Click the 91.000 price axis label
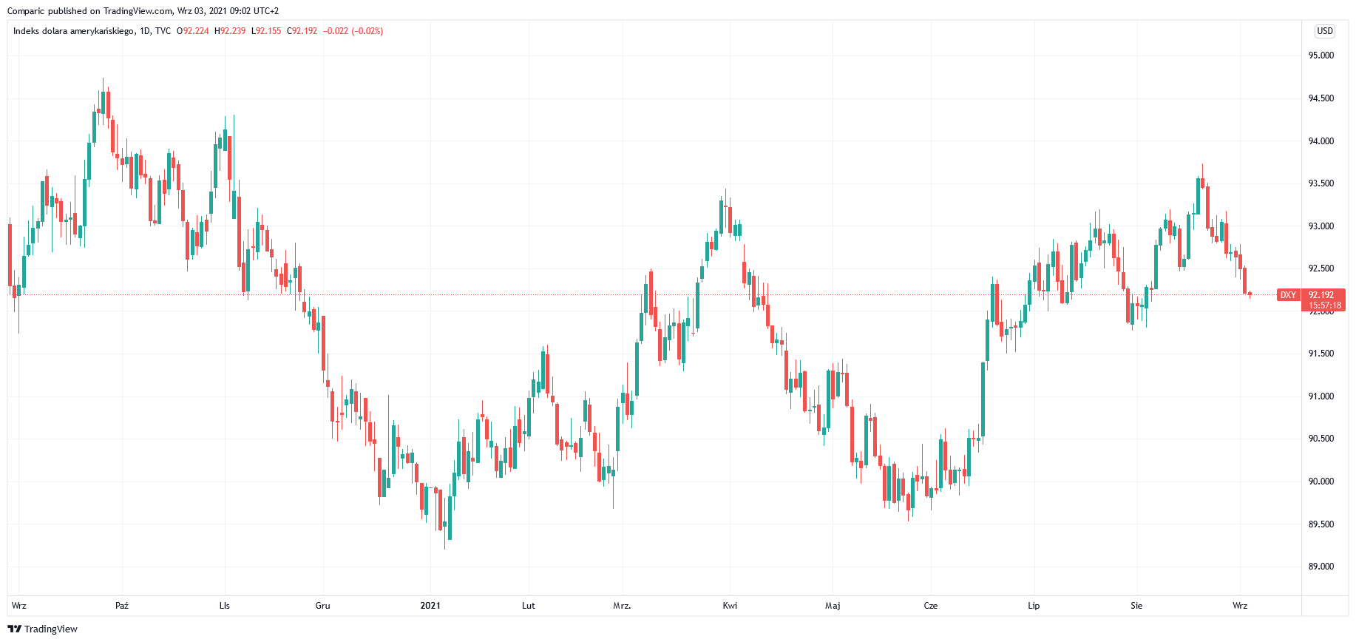 click(1321, 396)
